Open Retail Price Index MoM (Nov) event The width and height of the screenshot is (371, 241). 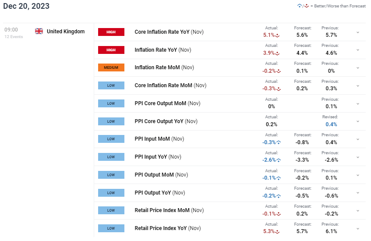[169, 210]
